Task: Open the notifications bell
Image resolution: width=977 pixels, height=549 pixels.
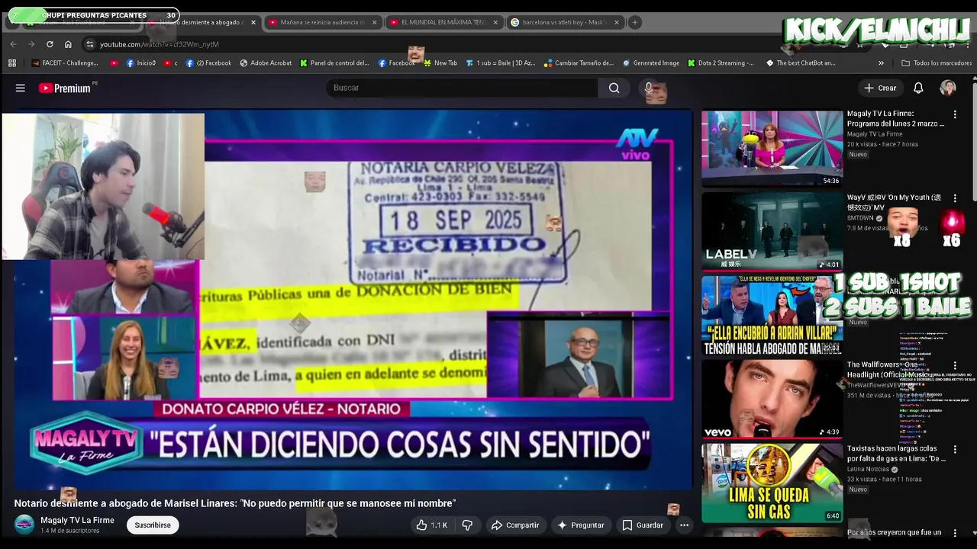Action: [918, 88]
